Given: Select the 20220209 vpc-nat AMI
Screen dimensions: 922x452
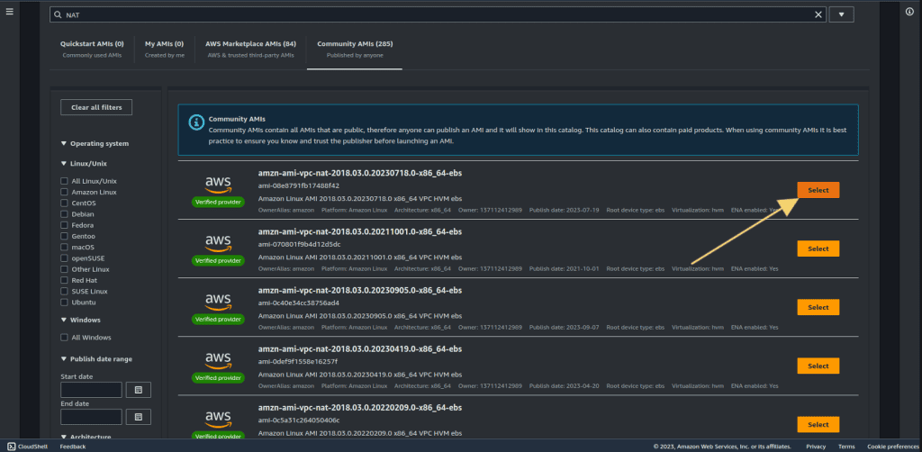Looking at the screenshot, I should coord(818,424).
